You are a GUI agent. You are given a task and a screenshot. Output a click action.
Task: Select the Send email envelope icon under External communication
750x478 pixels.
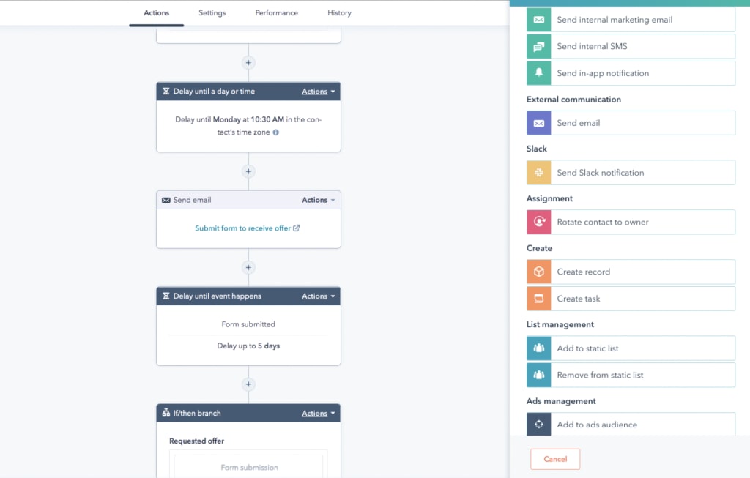pyautogui.click(x=538, y=123)
